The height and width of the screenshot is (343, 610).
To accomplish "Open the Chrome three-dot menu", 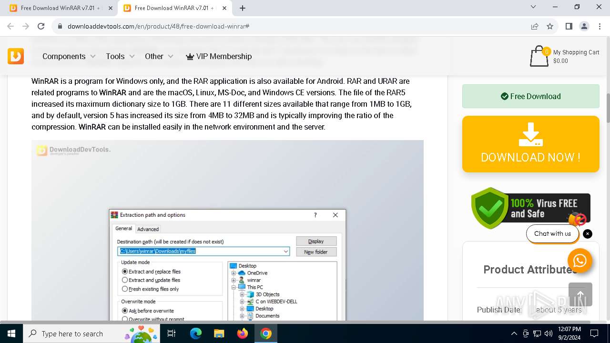I will point(600,26).
